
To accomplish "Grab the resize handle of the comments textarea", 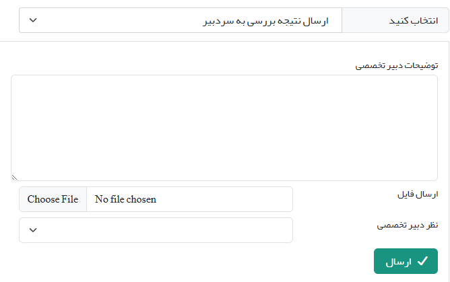I will [14, 178].
